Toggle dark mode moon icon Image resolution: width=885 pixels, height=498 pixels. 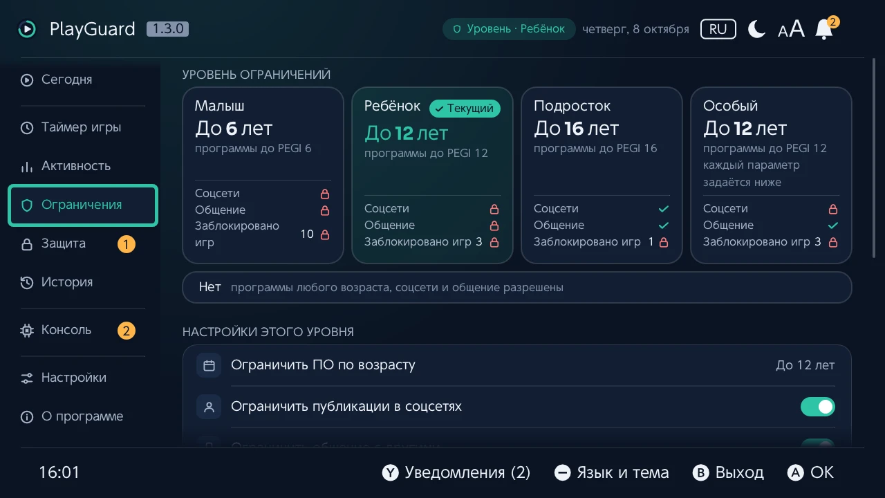point(757,29)
